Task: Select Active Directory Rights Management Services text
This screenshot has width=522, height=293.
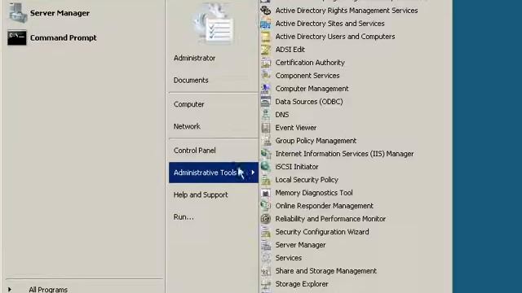Action: pos(346,11)
